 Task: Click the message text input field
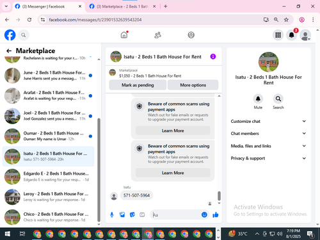click(x=176, y=214)
